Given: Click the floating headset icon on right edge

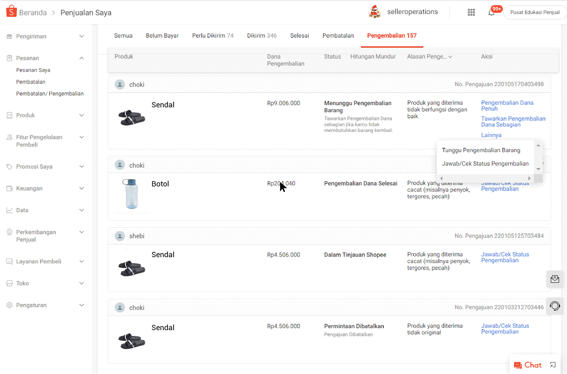Looking at the screenshot, I should click(x=555, y=306).
